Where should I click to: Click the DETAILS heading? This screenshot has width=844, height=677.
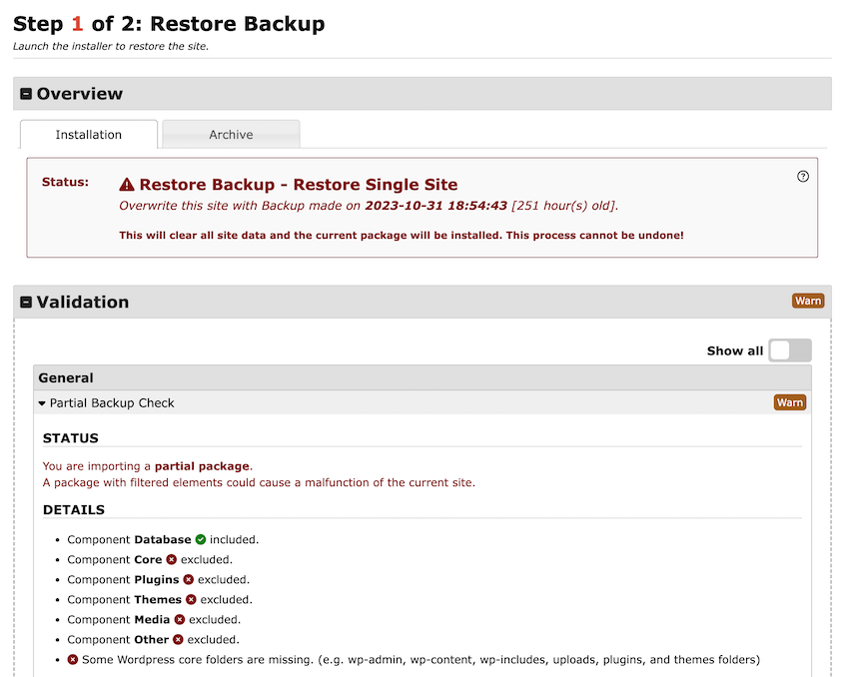tap(74, 509)
